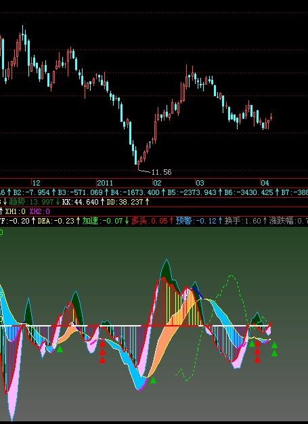Click peak of green dashed indicator line
The height and width of the screenshot is (424, 308).
pyautogui.click(x=232, y=275)
